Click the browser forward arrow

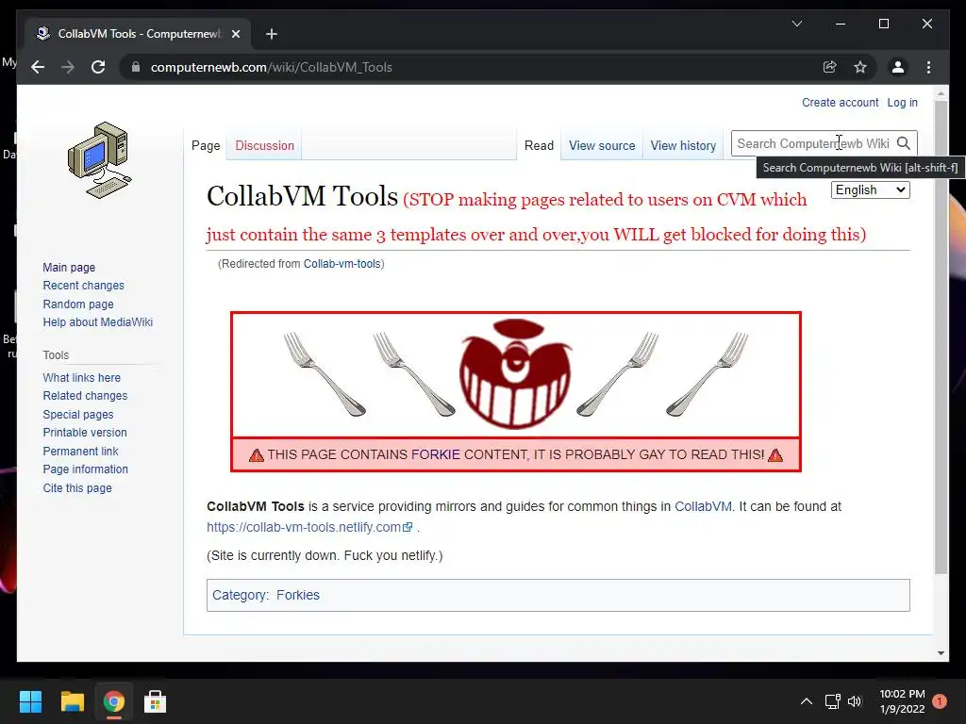click(x=68, y=67)
